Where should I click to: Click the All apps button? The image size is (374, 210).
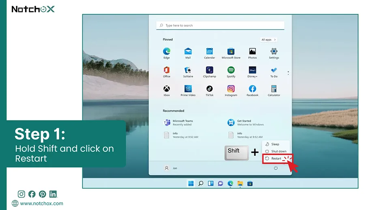[x=269, y=40]
